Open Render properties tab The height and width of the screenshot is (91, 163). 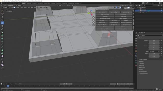click(x=136, y=39)
